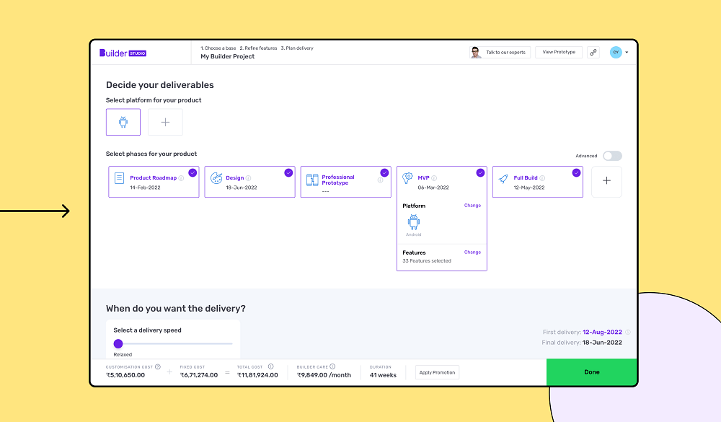Click the Builder Studio logo
The image size is (721, 422).
click(123, 53)
